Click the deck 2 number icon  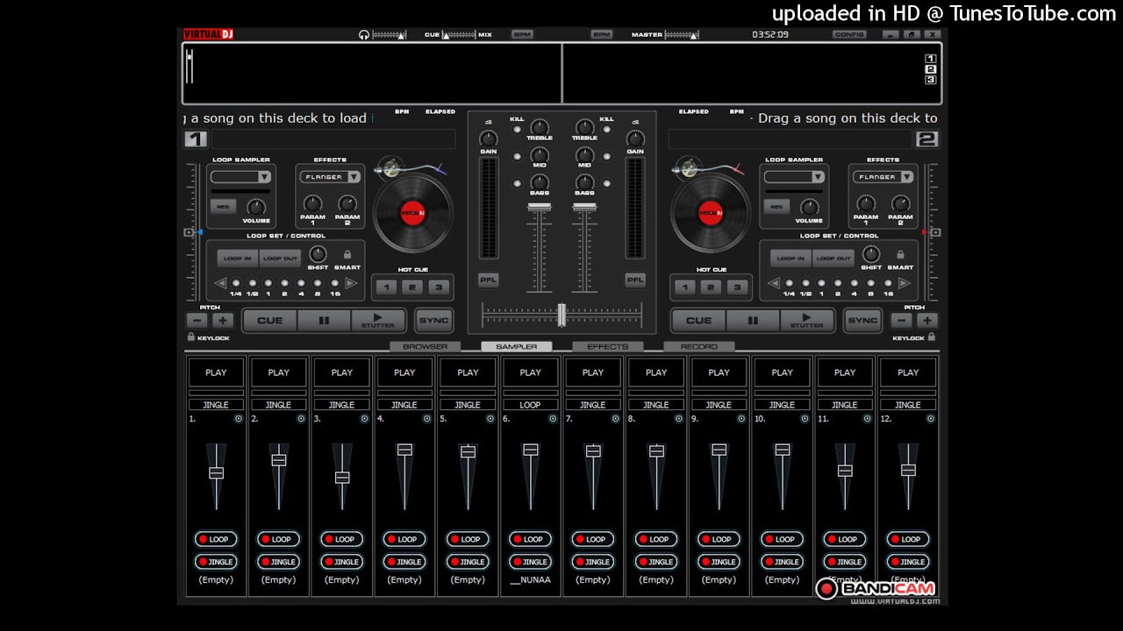click(x=927, y=139)
